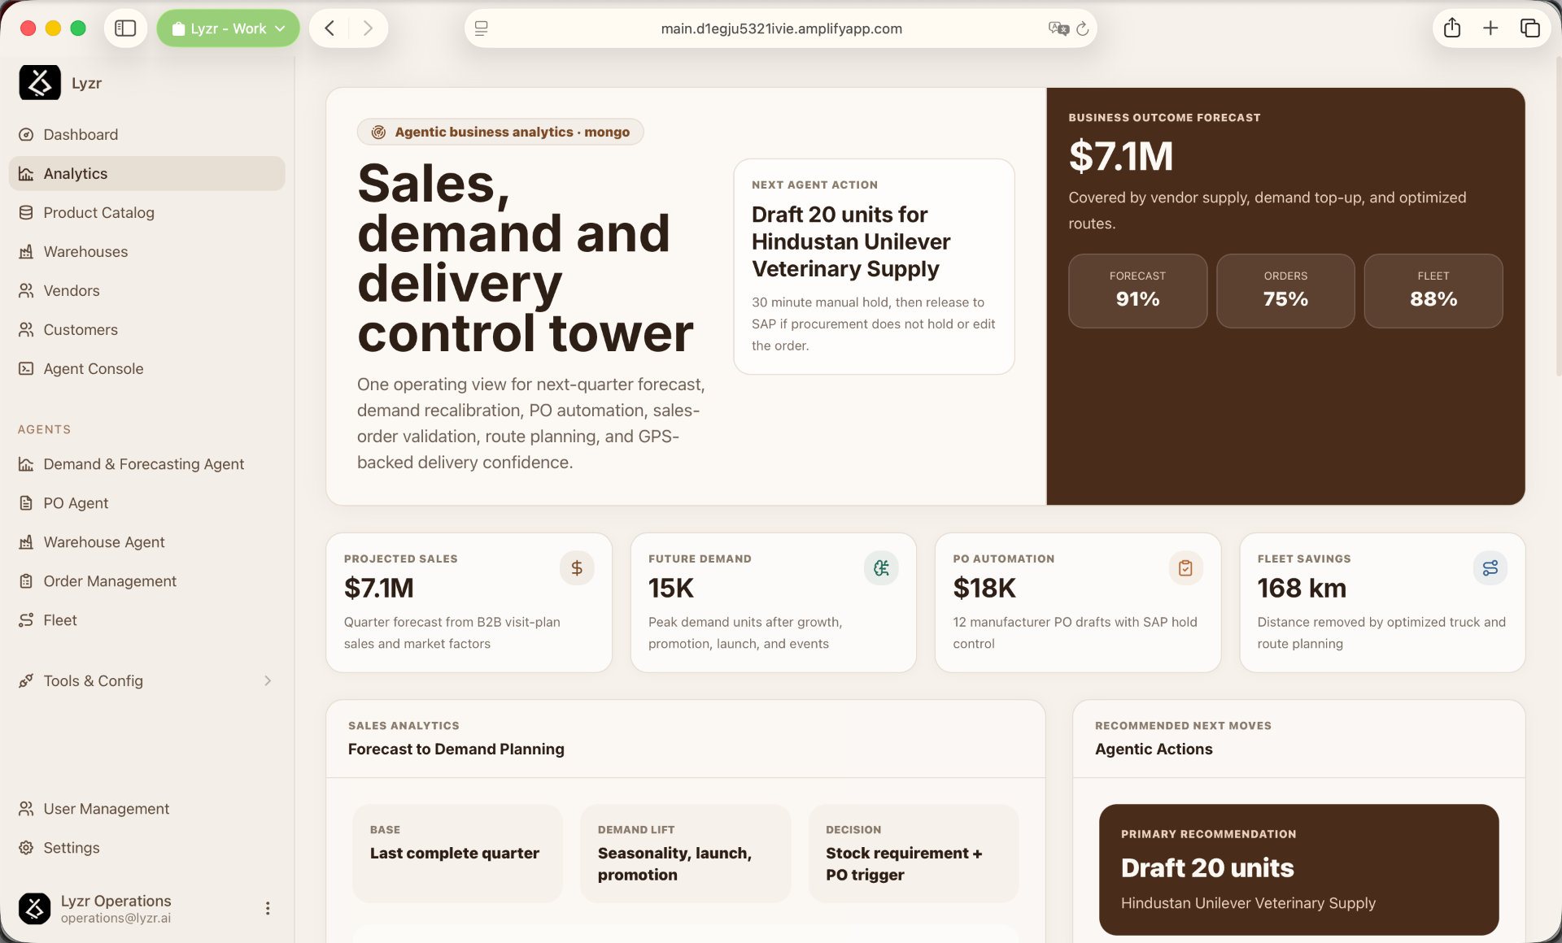This screenshot has height=943, width=1562.
Task: Click the route icon on Fleet Savings card
Action: [1490, 568]
